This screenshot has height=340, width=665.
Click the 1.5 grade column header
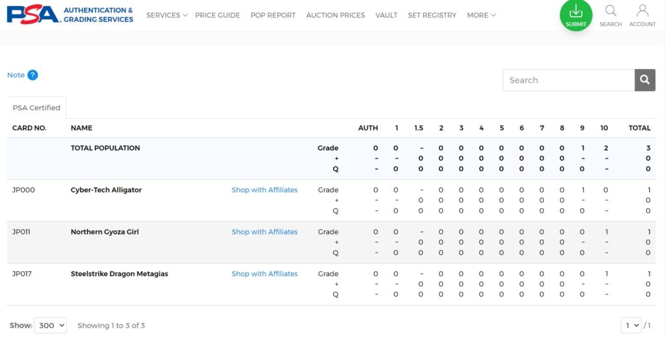click(x=419, y=128)
